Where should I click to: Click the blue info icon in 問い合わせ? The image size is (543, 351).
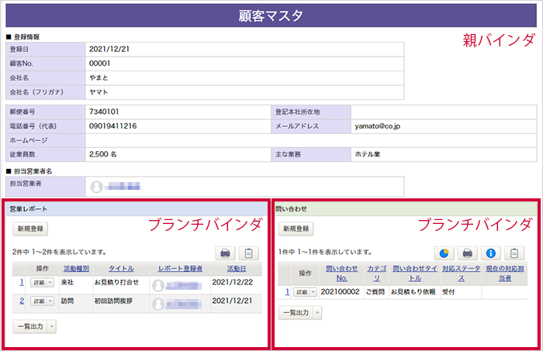[491, 253]
